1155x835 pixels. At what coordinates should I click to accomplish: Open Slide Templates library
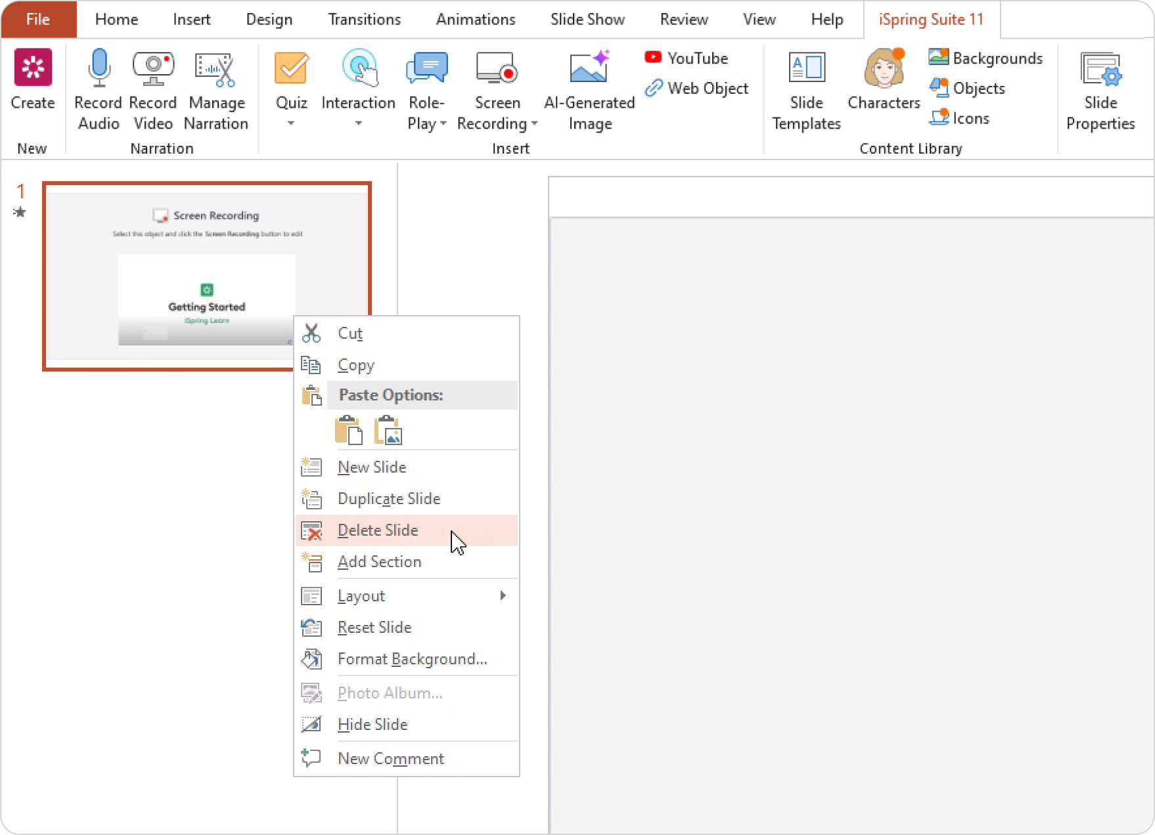click(x=806, y=89)
